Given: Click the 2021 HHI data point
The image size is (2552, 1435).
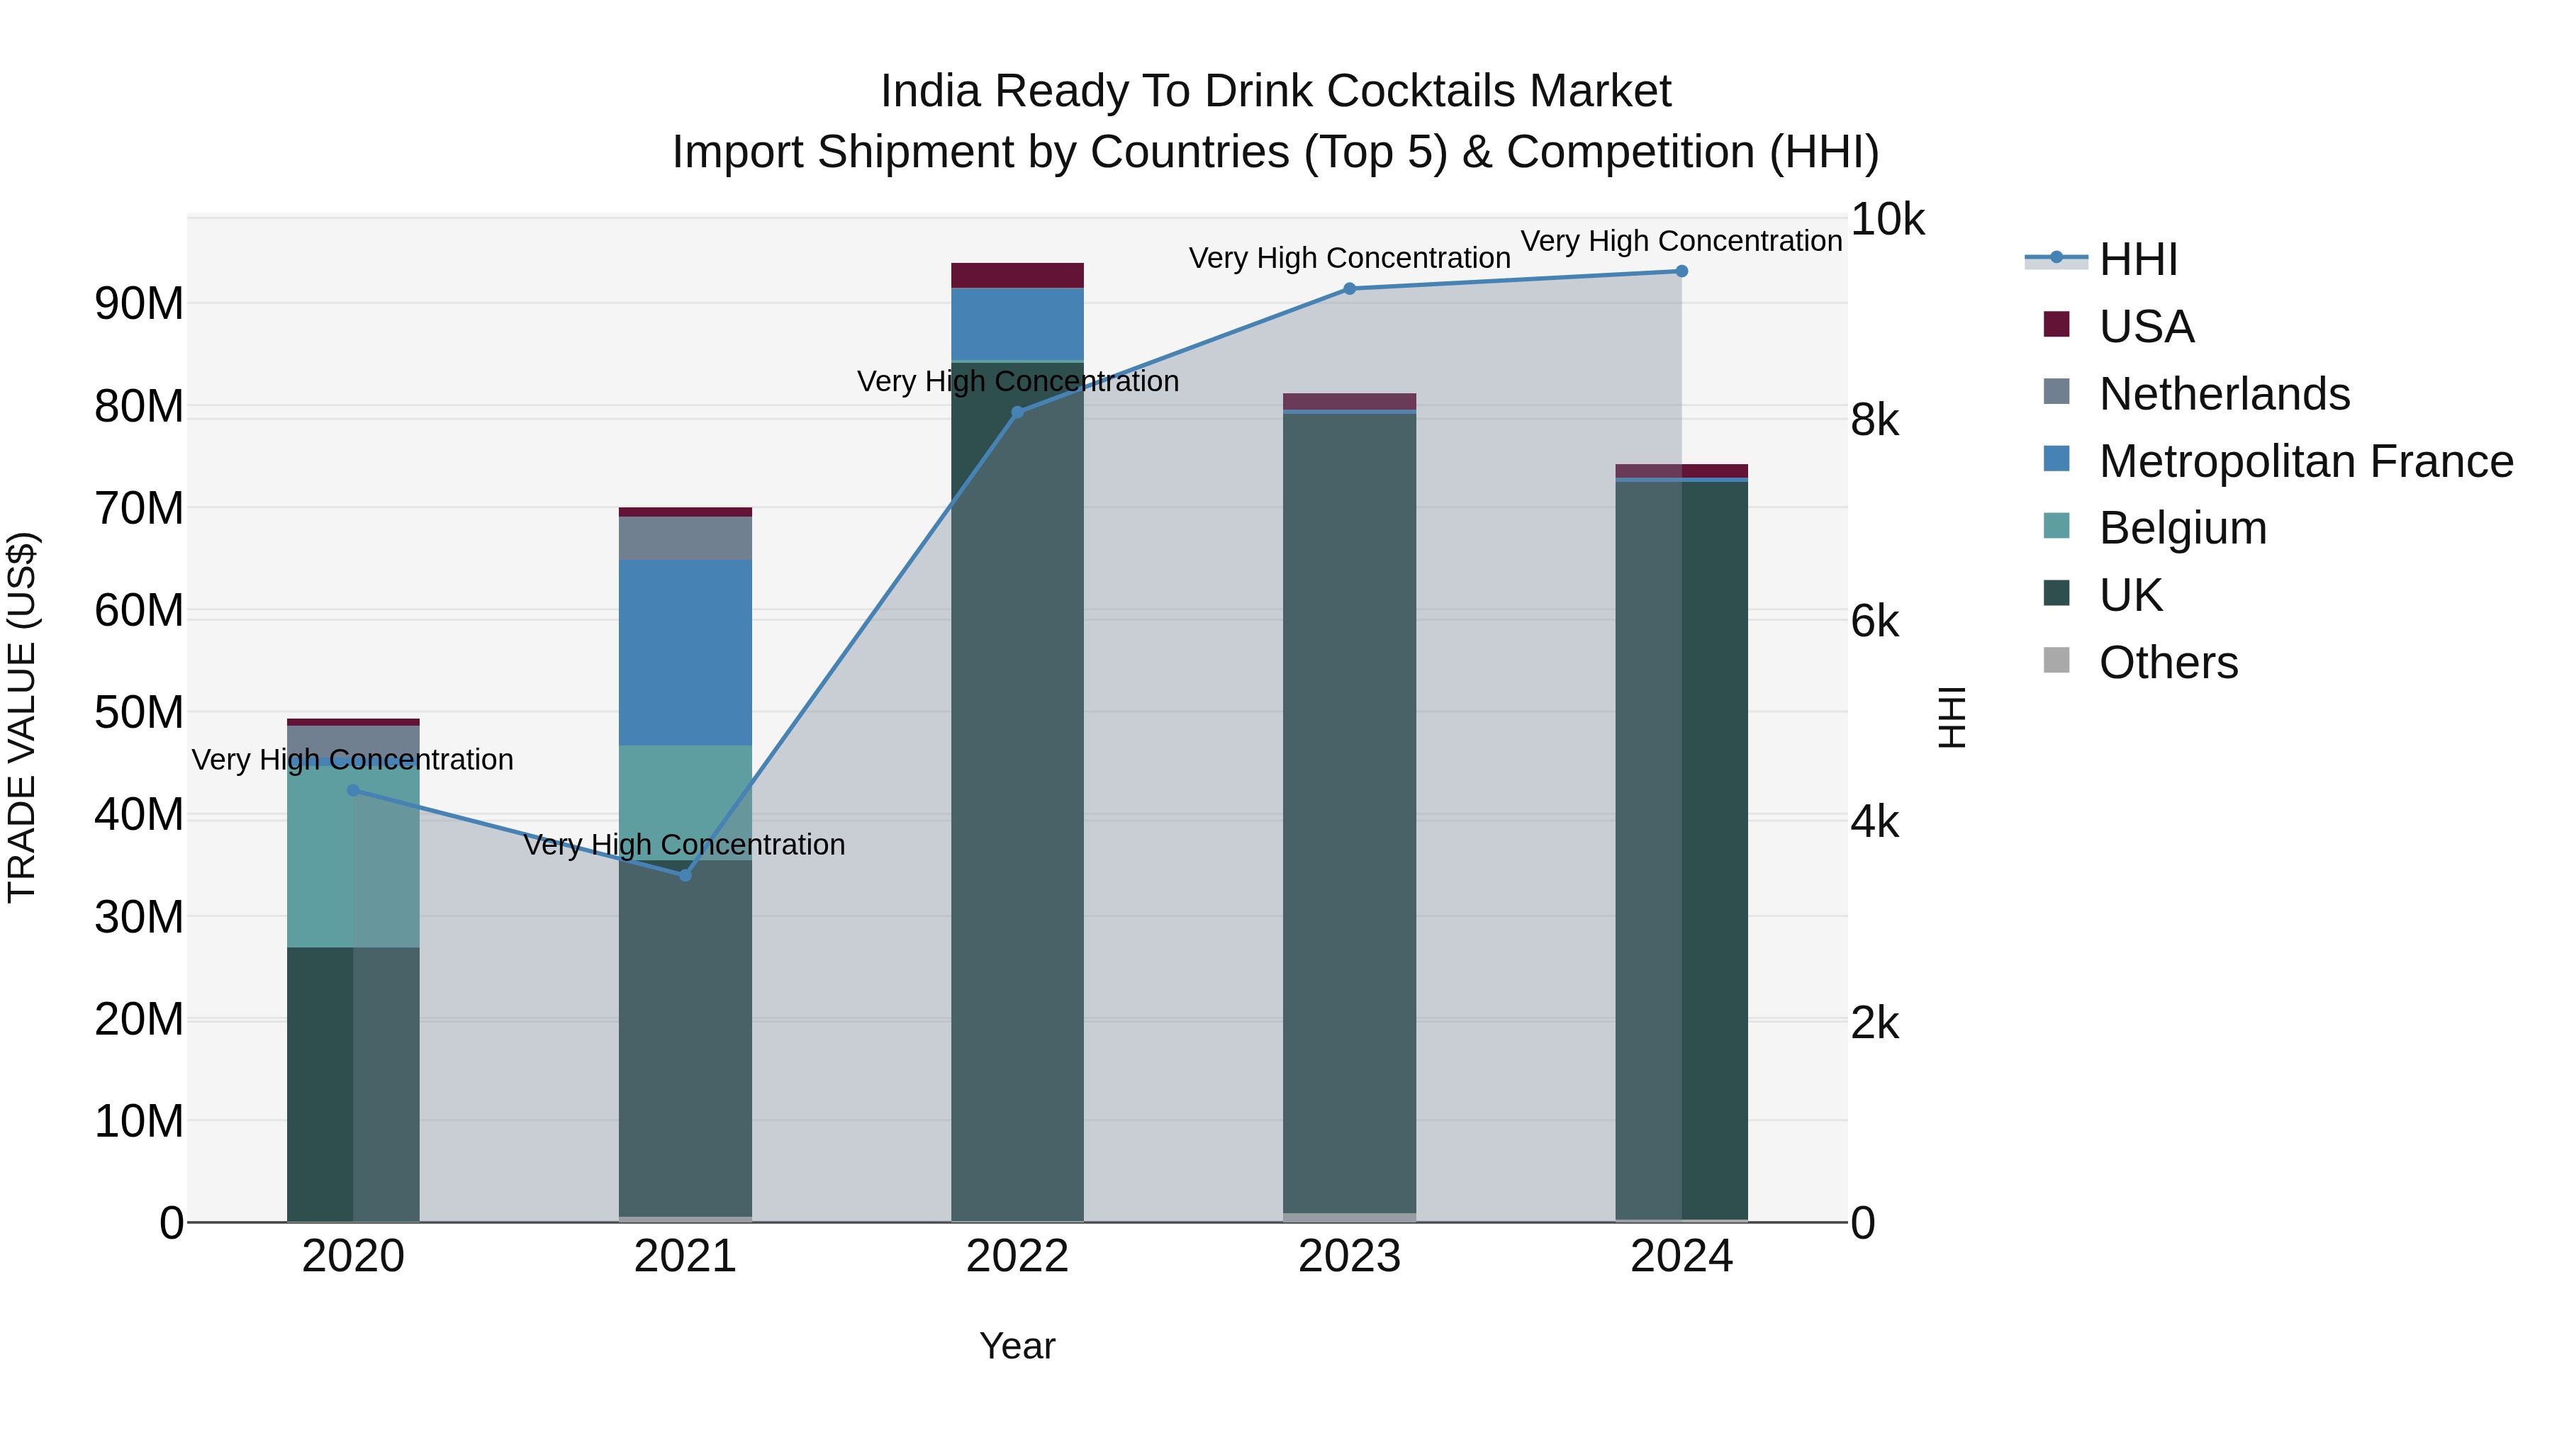Looking at the screenshot, I should coord(685,875).
